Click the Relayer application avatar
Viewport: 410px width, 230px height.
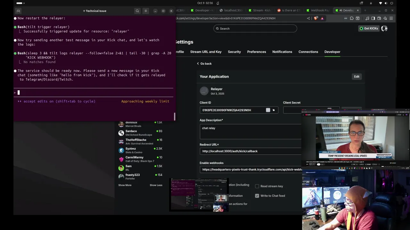204,91
